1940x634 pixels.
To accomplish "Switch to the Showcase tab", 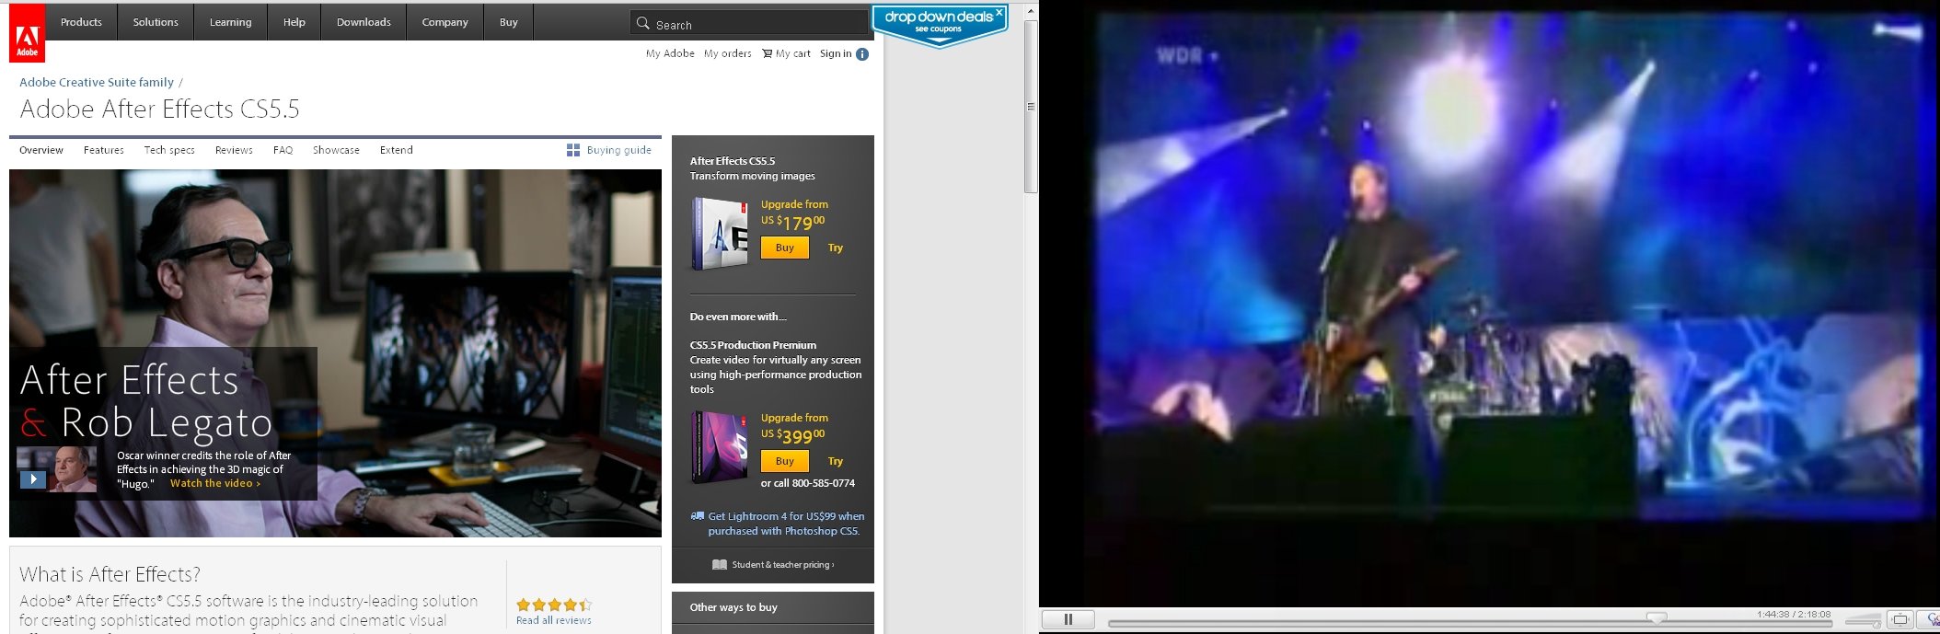I will click(x=336, y=150).
